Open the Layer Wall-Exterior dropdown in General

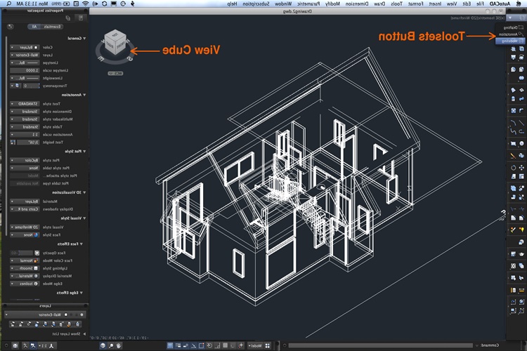25,55
